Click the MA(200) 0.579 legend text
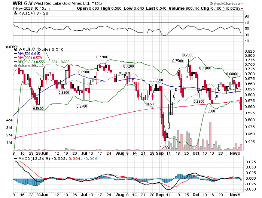The image size is (262, 198). coord(30,58)
